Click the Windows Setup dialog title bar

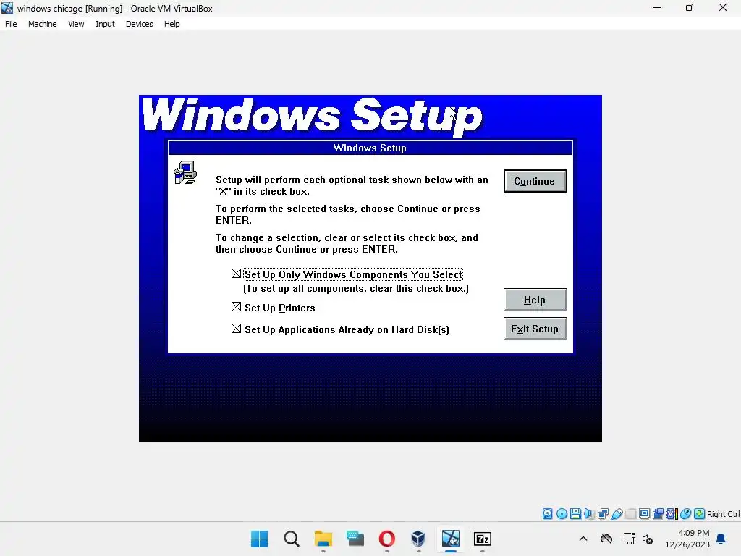tap(370, 148)
